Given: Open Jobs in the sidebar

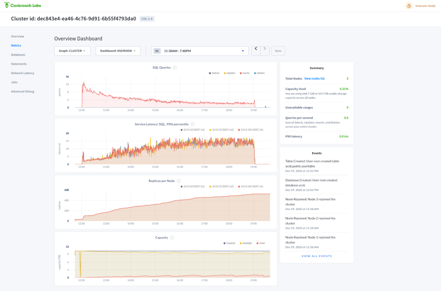Looking at the screenshot, I should click(14, 82).
